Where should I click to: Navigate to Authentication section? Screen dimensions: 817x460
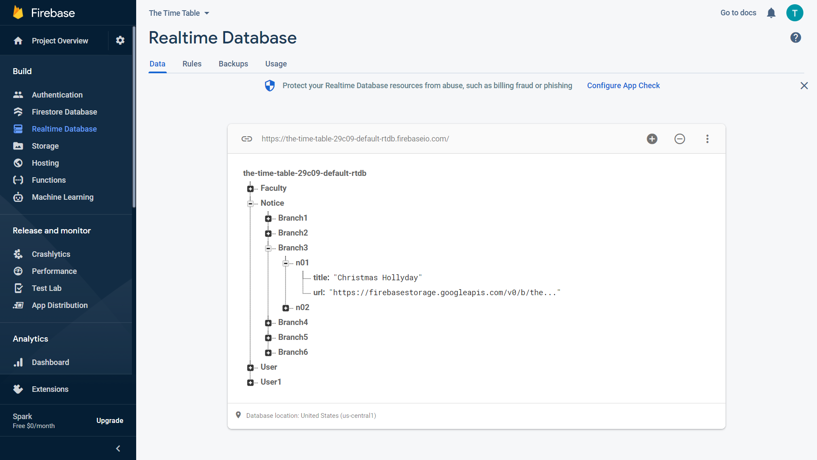click(x=57, y=95)
